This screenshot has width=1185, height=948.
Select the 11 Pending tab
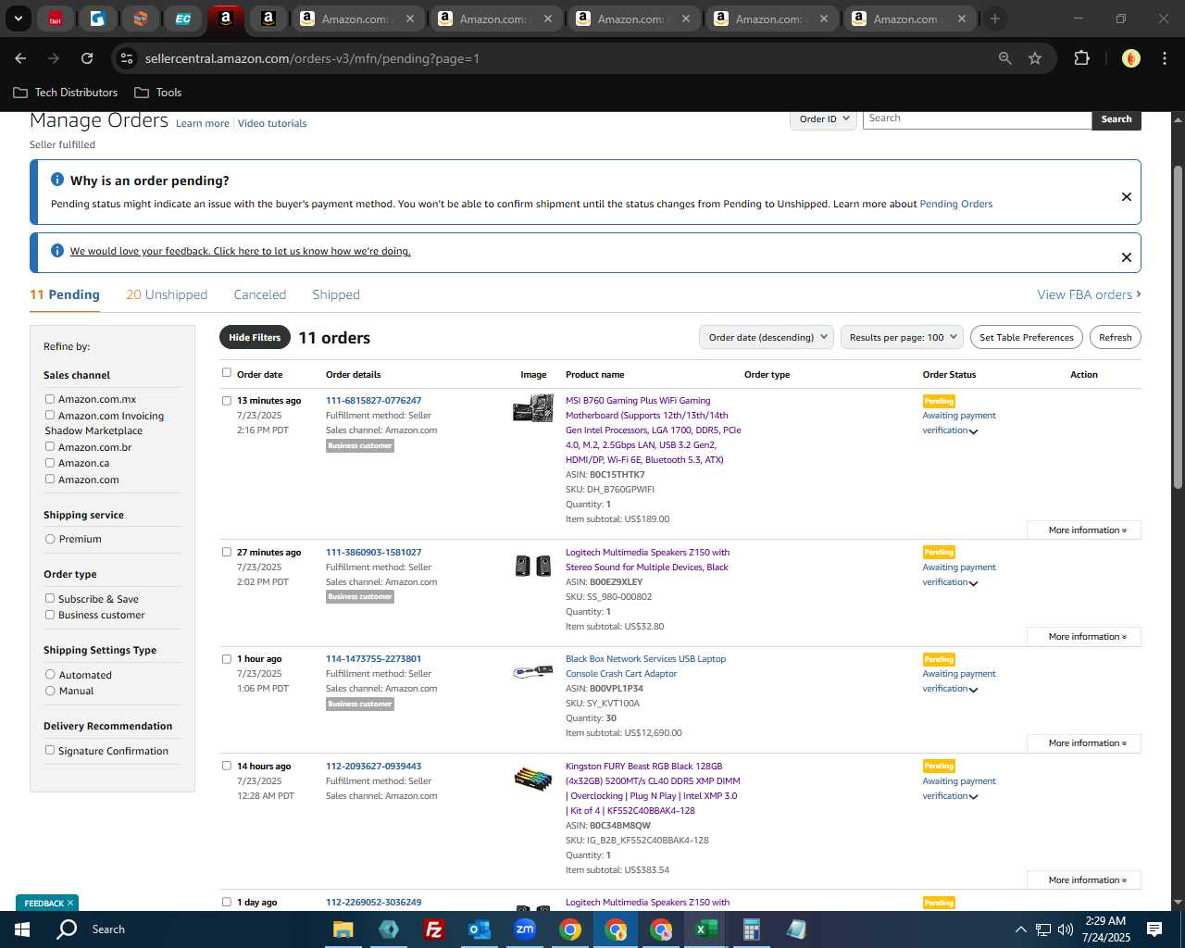point(65,294)
